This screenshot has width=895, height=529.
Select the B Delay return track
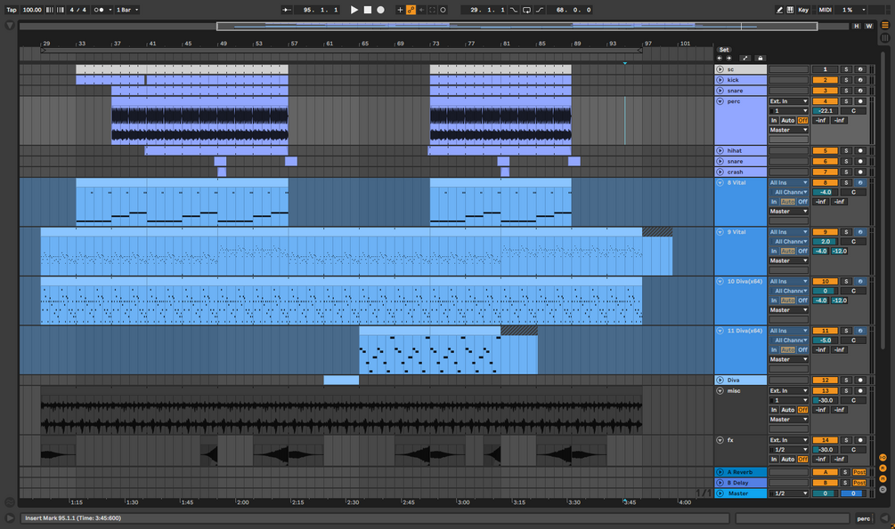click(x=740, y=483)
